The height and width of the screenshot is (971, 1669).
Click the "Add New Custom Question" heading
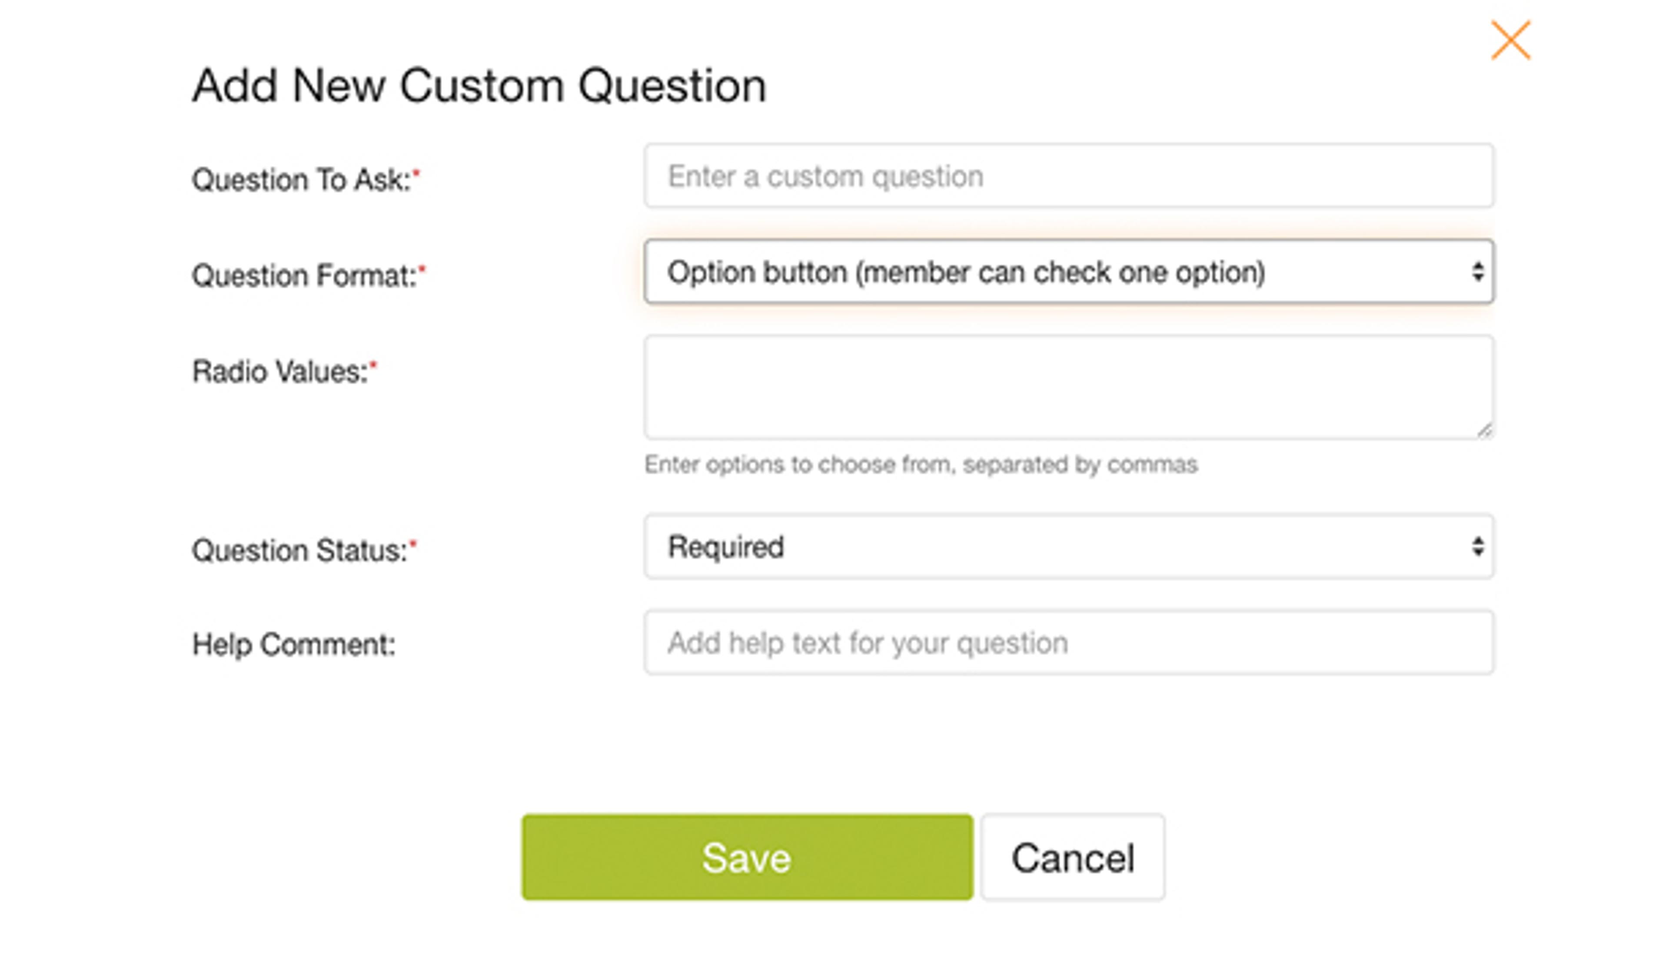479,86
